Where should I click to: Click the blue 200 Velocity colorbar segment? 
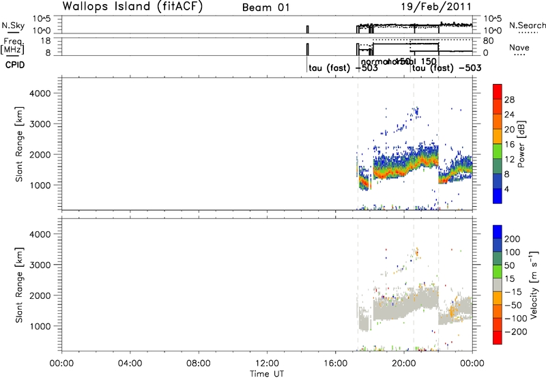coord(498,232)
